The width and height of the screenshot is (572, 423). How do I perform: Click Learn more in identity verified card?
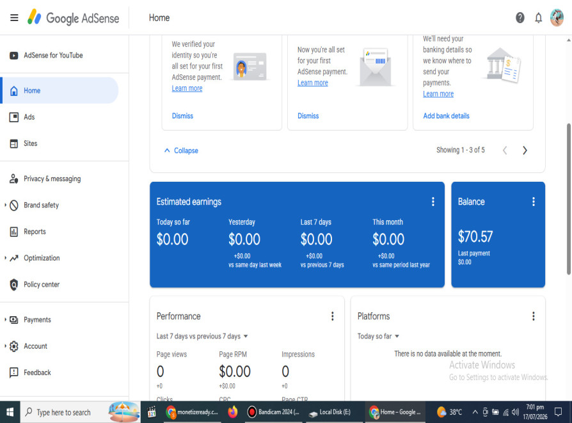coord(187,88)
